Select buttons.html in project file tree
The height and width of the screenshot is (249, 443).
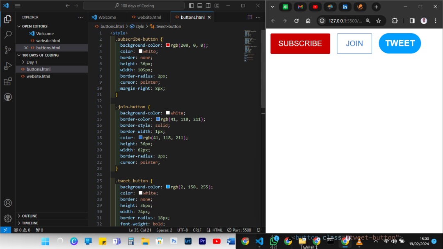(39, 69)
